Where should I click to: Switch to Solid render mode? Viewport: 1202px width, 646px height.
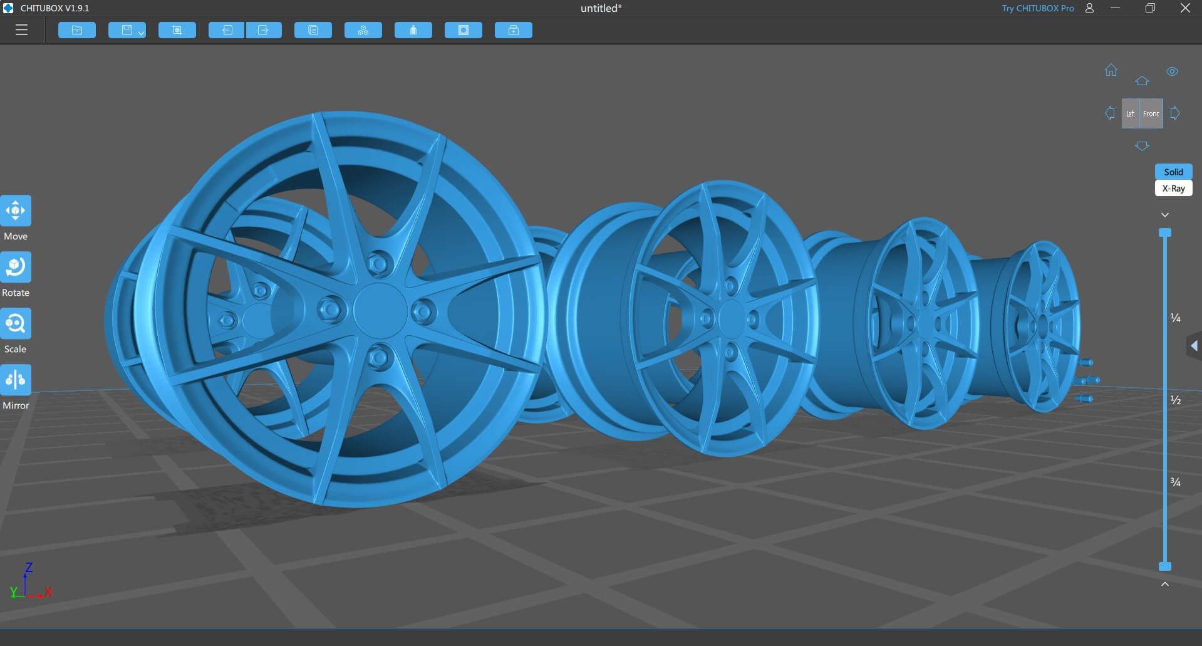coord(1173,172)
